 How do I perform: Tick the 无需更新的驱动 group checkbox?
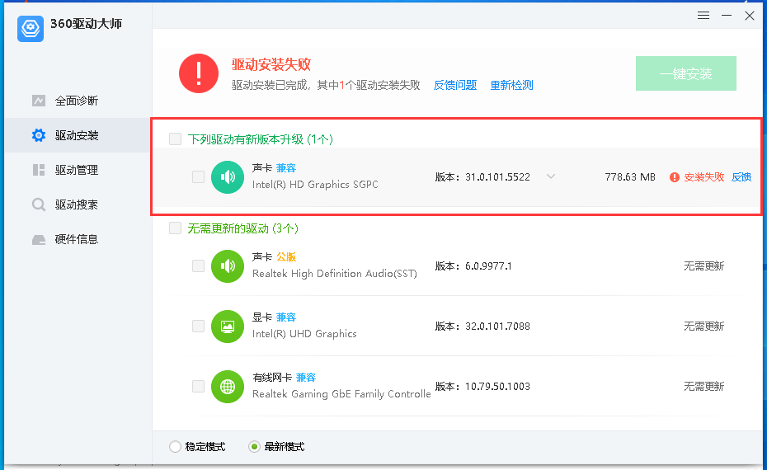click(175, 228)
